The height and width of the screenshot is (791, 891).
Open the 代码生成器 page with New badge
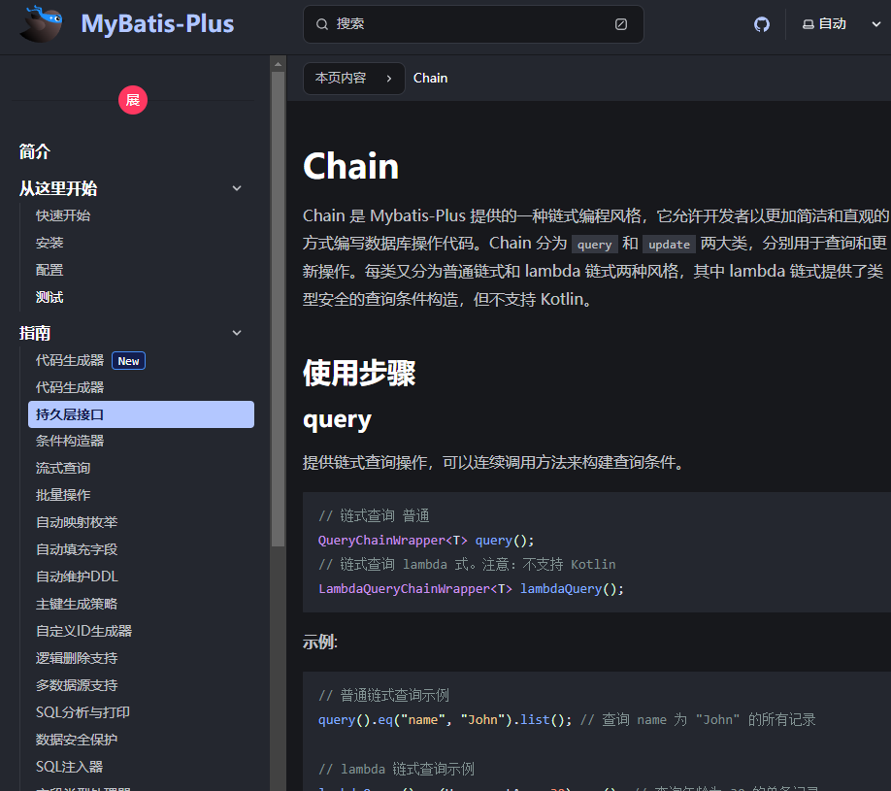68,360
